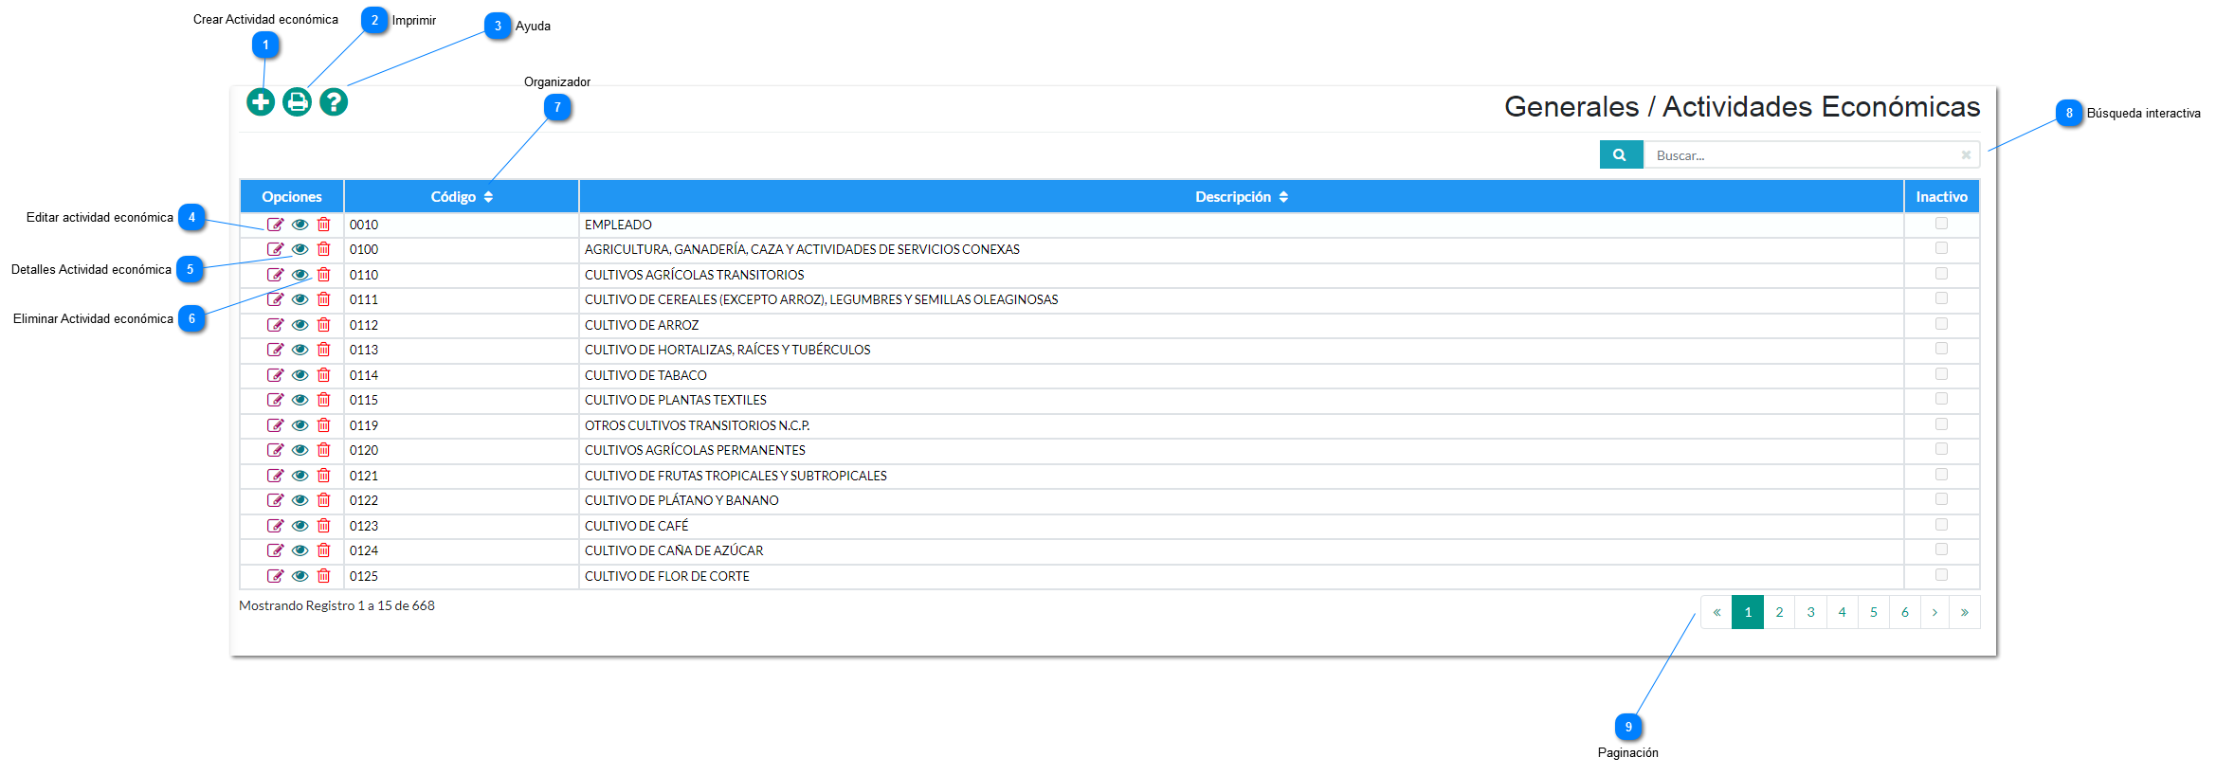Select description OTROS CULTIVOS TRANSITORIOS N.C.P.
Viewport: 2216px width, 775px height.
(698, 425)
